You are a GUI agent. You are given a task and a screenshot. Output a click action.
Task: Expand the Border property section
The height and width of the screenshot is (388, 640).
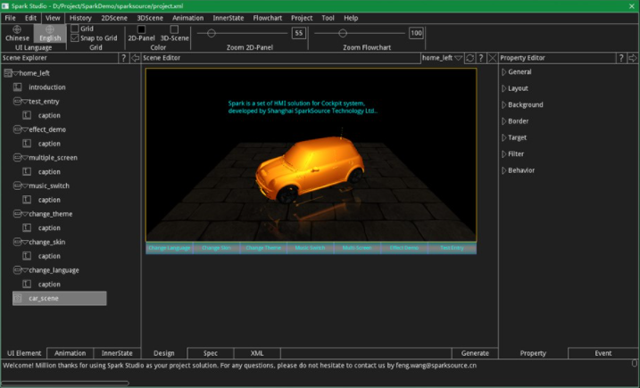pos(504,121)
